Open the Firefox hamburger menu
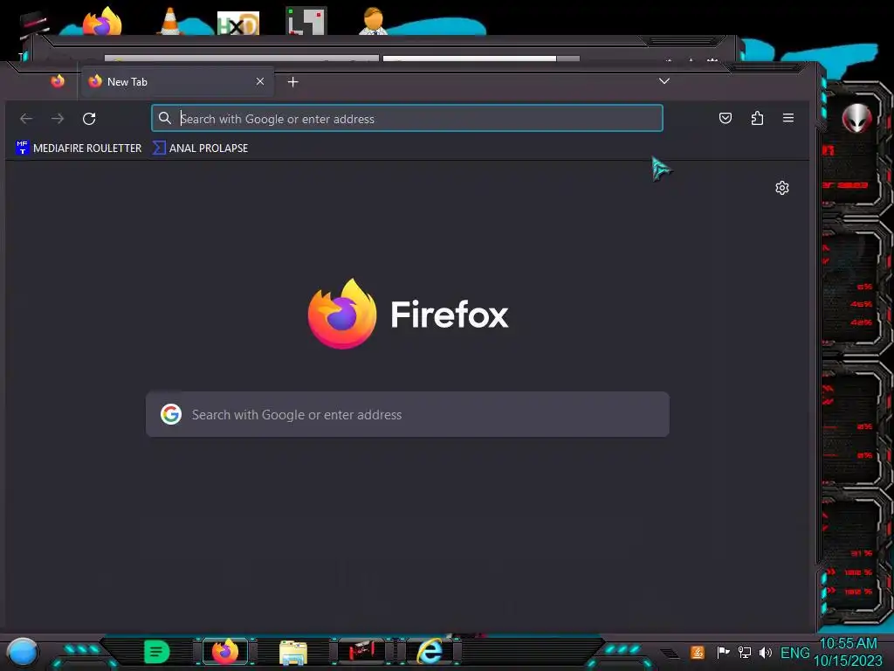 788,118
